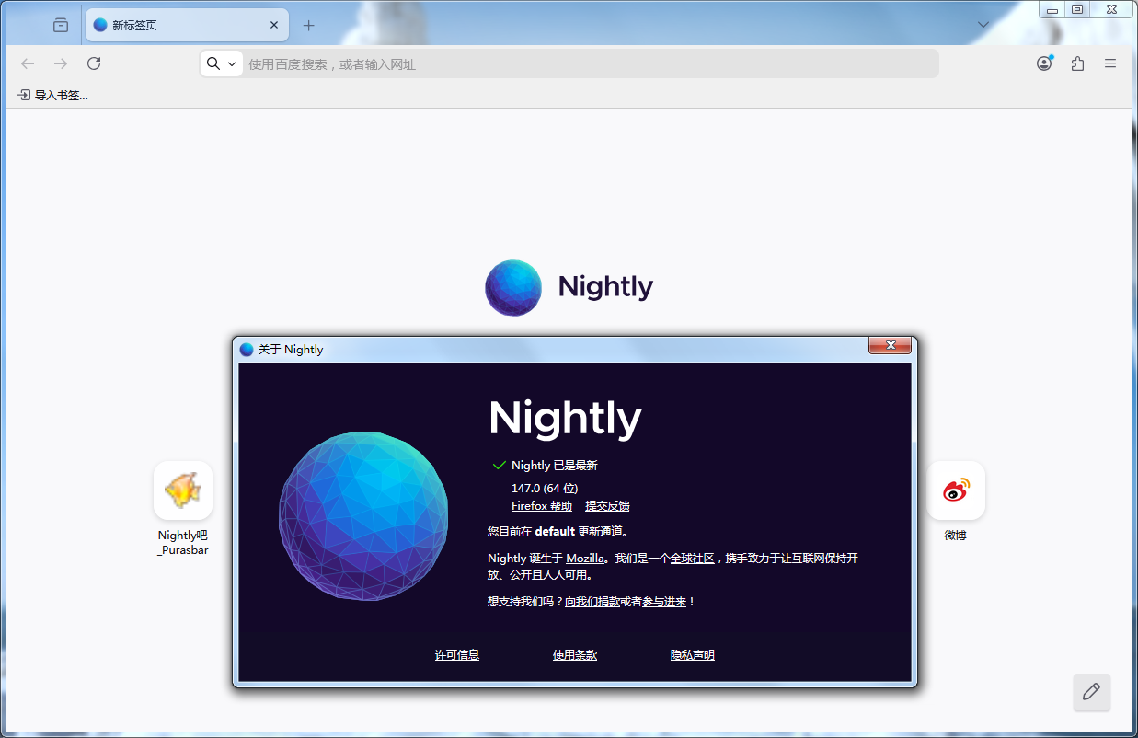The height and width of the screenshot is (738, 1138).
Task: Click the pencil customize page icon
Action: pyautogui.click(x=1092, y=692)
